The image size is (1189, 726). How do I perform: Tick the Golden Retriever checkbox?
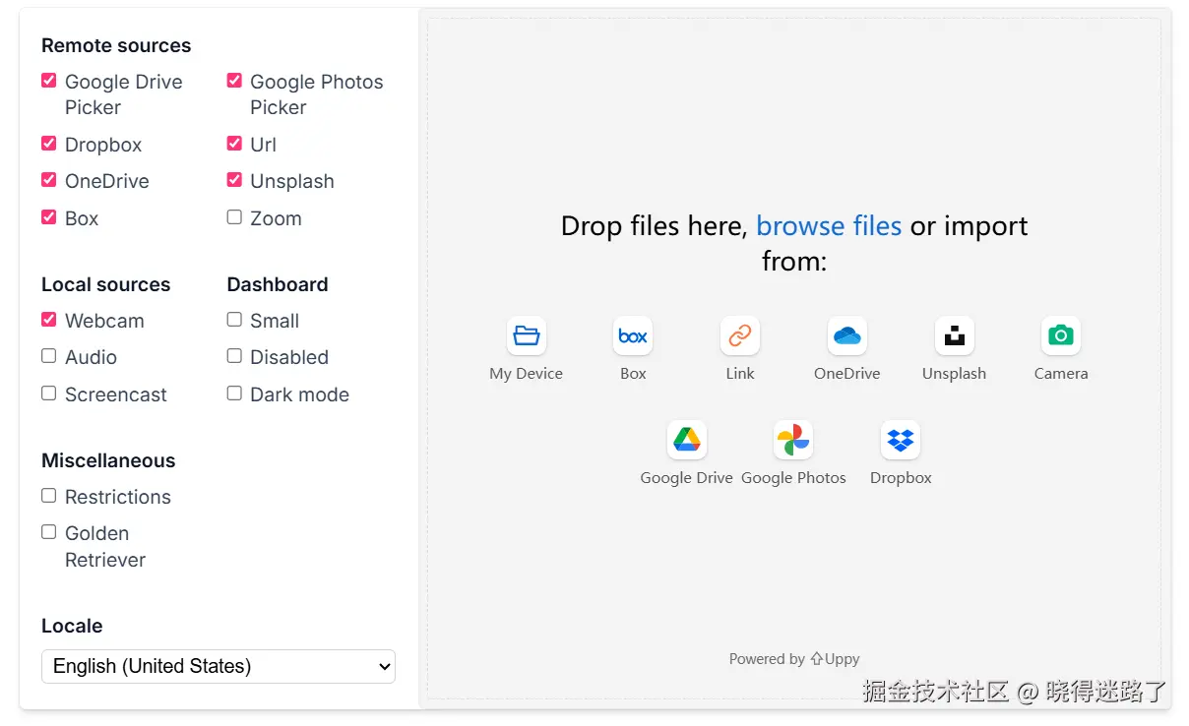coord(48,532)
